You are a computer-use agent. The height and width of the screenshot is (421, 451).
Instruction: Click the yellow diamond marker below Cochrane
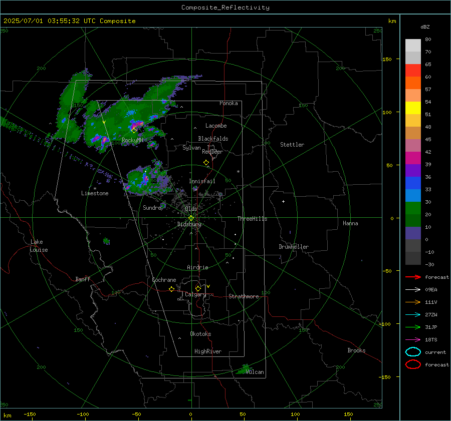click(x=171, y=289)
